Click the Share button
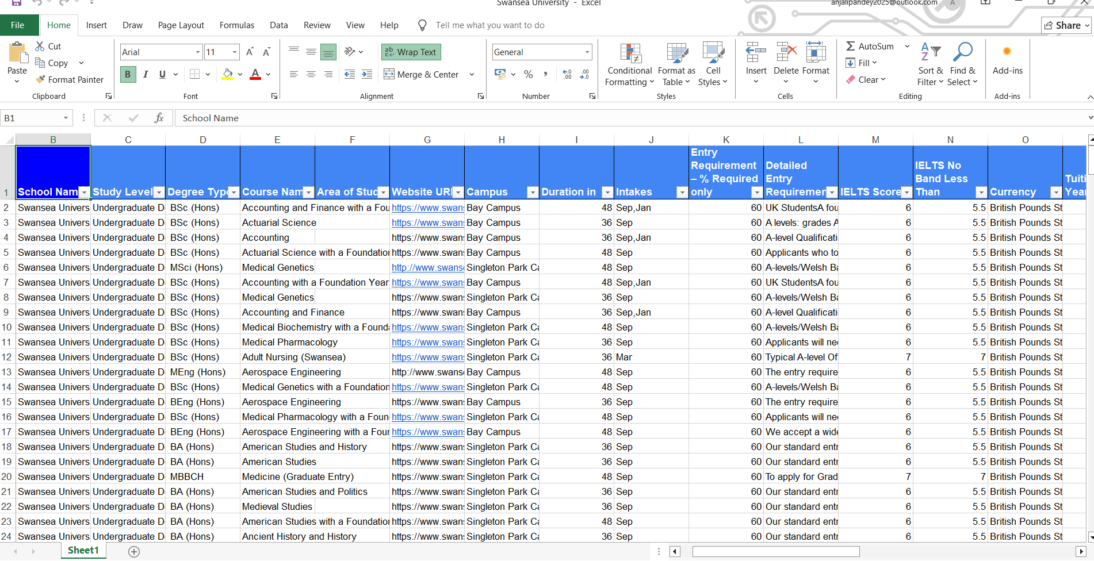 (x=1066, y=25)
